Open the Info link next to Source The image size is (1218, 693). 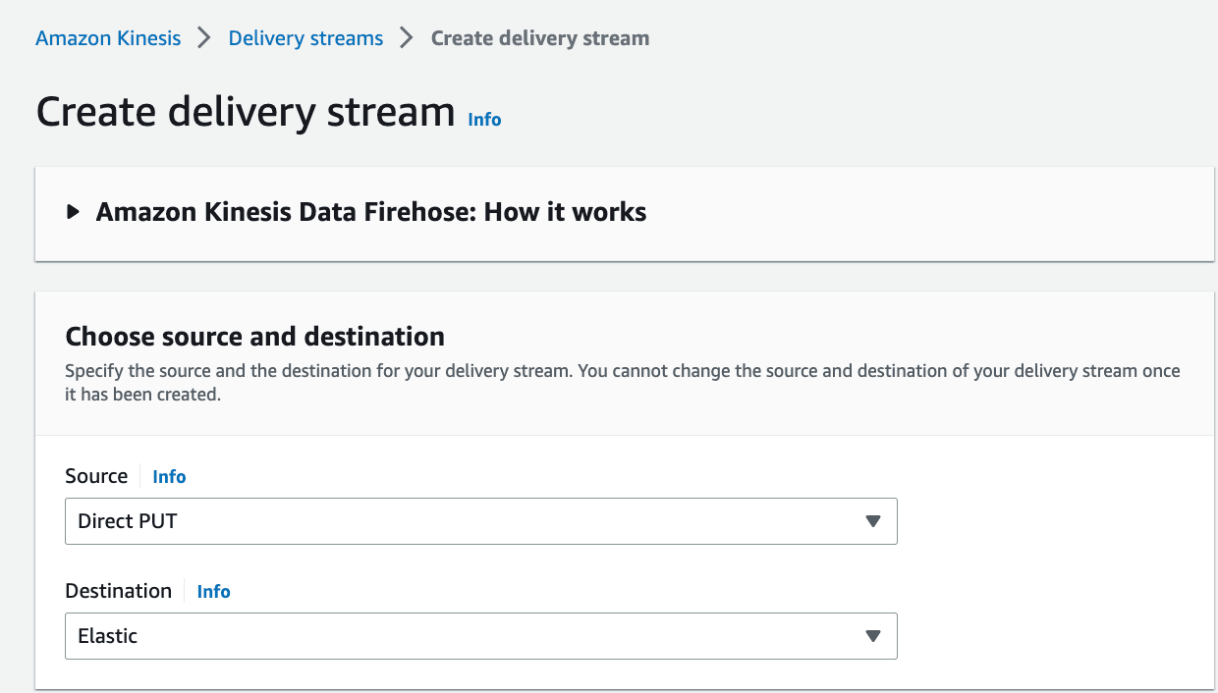click(169, 476)
